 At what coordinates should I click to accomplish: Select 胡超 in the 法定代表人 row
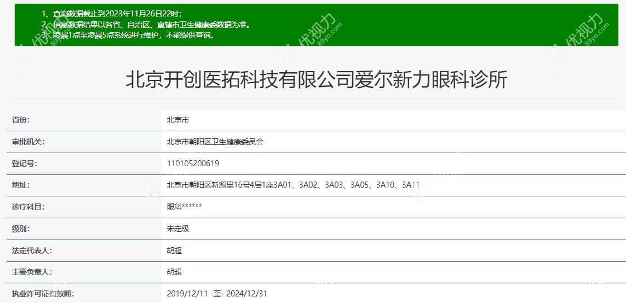174,251
